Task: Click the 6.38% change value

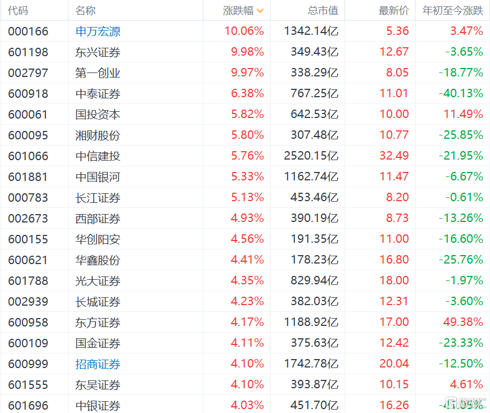Action: pyautogui.click(x=247, y=93)
